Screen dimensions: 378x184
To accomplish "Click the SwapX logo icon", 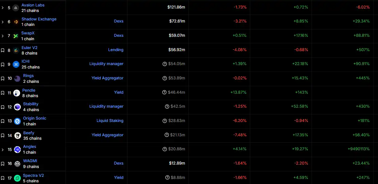I will [16, 36].
